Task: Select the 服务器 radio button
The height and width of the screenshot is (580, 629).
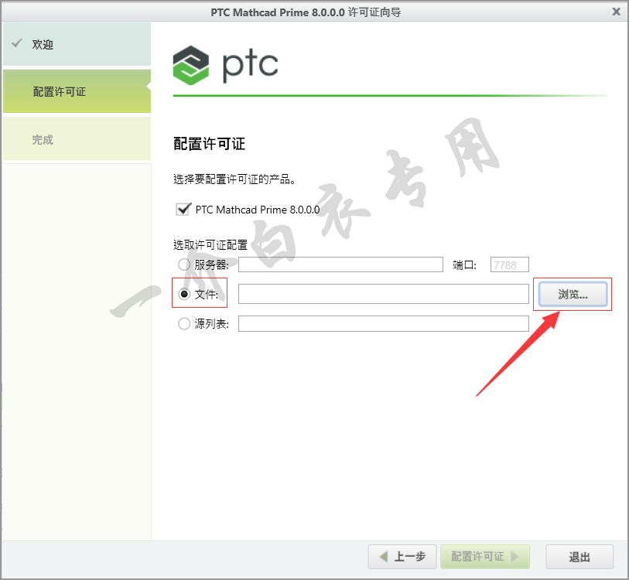Action: click(184, 264)
